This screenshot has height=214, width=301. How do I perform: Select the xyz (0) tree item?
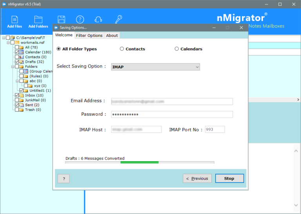40,85
